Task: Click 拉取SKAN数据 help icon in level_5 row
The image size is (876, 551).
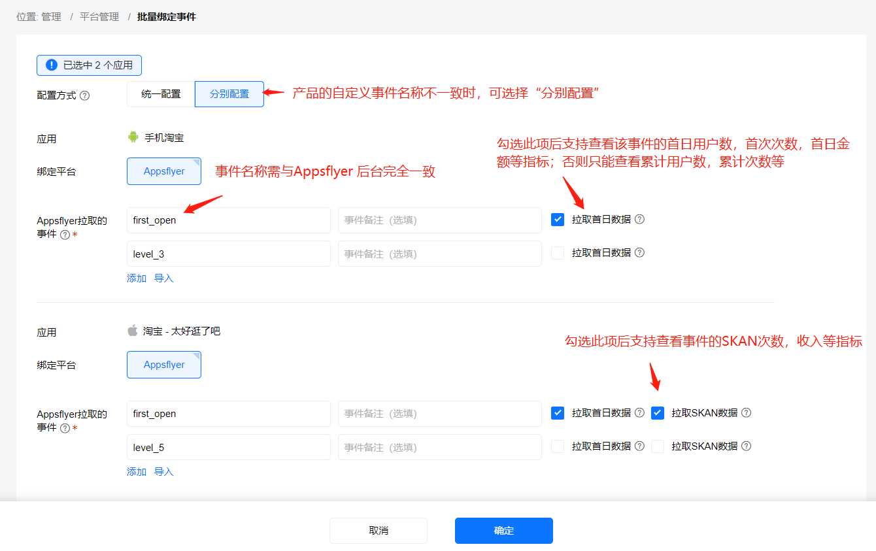Action: coord(747,446)
